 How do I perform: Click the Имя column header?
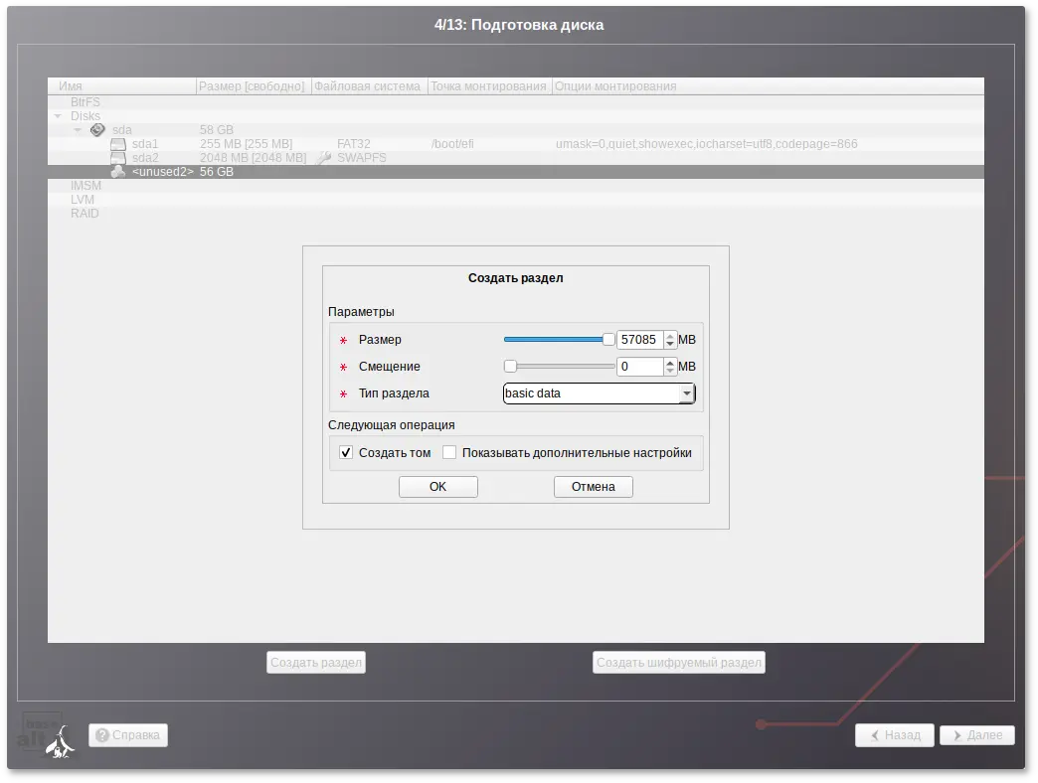click(x=122, y=86)
